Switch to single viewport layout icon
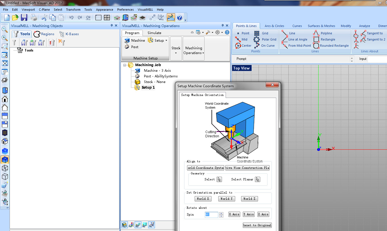Image resolution: width=387 pixels, height=231 pixels. [98, 17]
